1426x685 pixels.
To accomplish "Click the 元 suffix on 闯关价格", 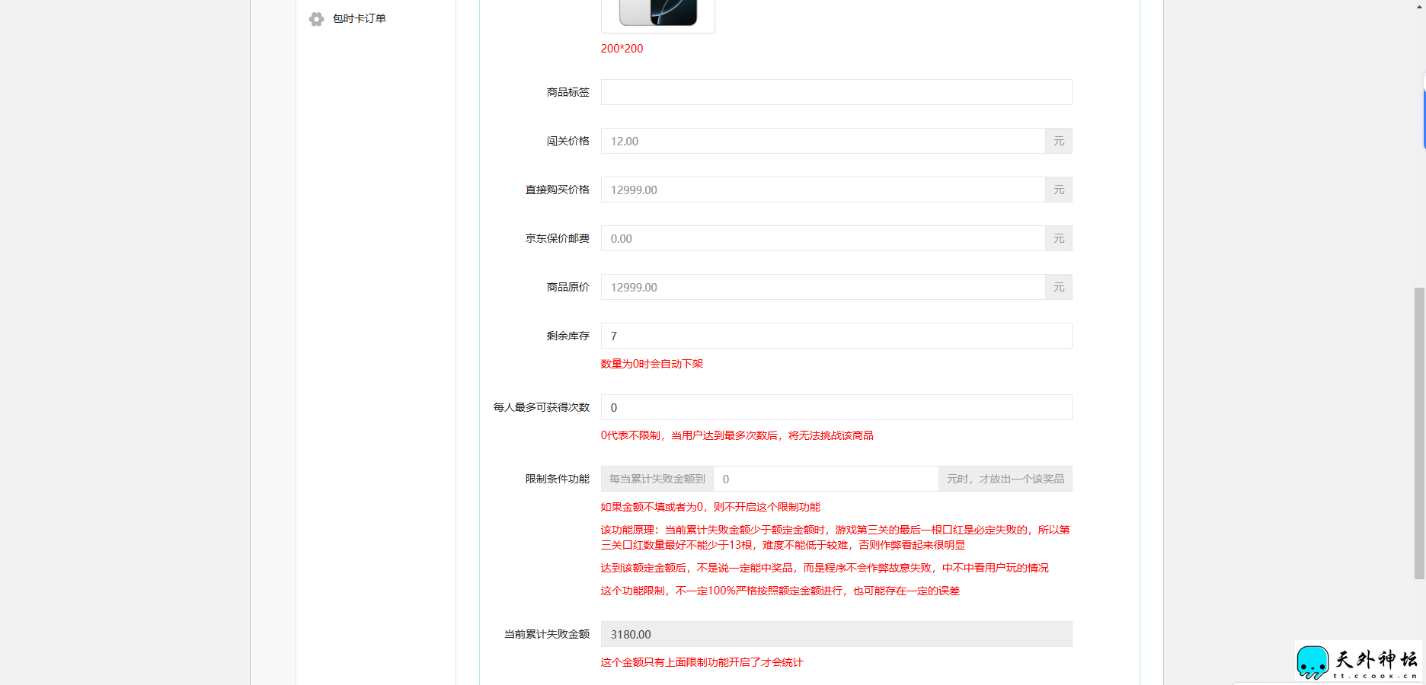I will coord(1059,141).
